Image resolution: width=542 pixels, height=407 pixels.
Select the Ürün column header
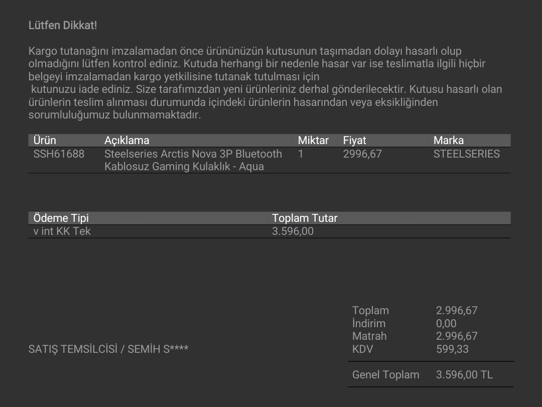click(x=45, y=140)
